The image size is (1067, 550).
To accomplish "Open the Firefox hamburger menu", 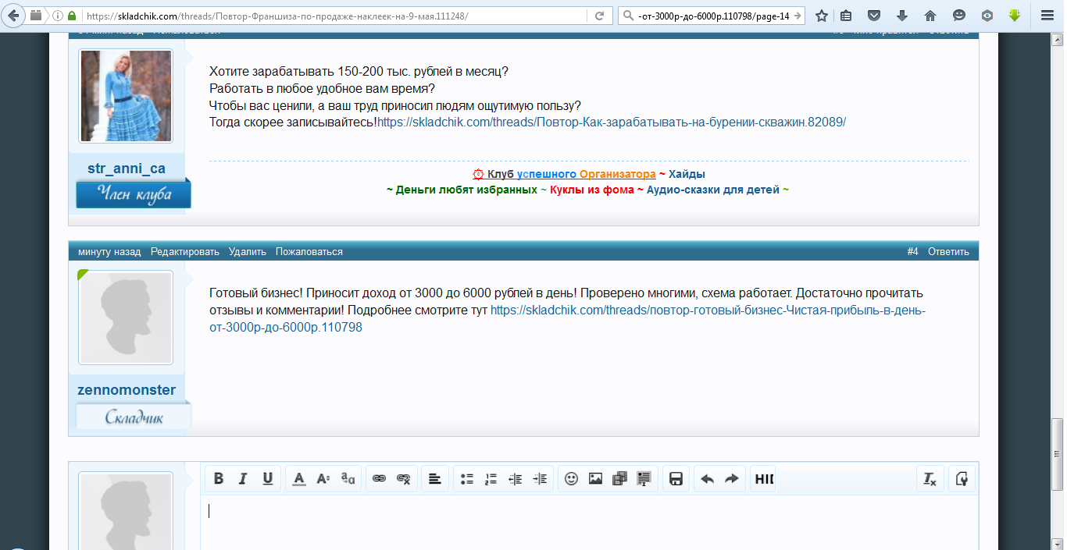I will (1047, 16).
